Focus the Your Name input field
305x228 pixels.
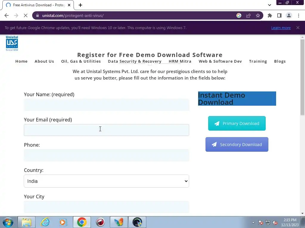point(106,105)
